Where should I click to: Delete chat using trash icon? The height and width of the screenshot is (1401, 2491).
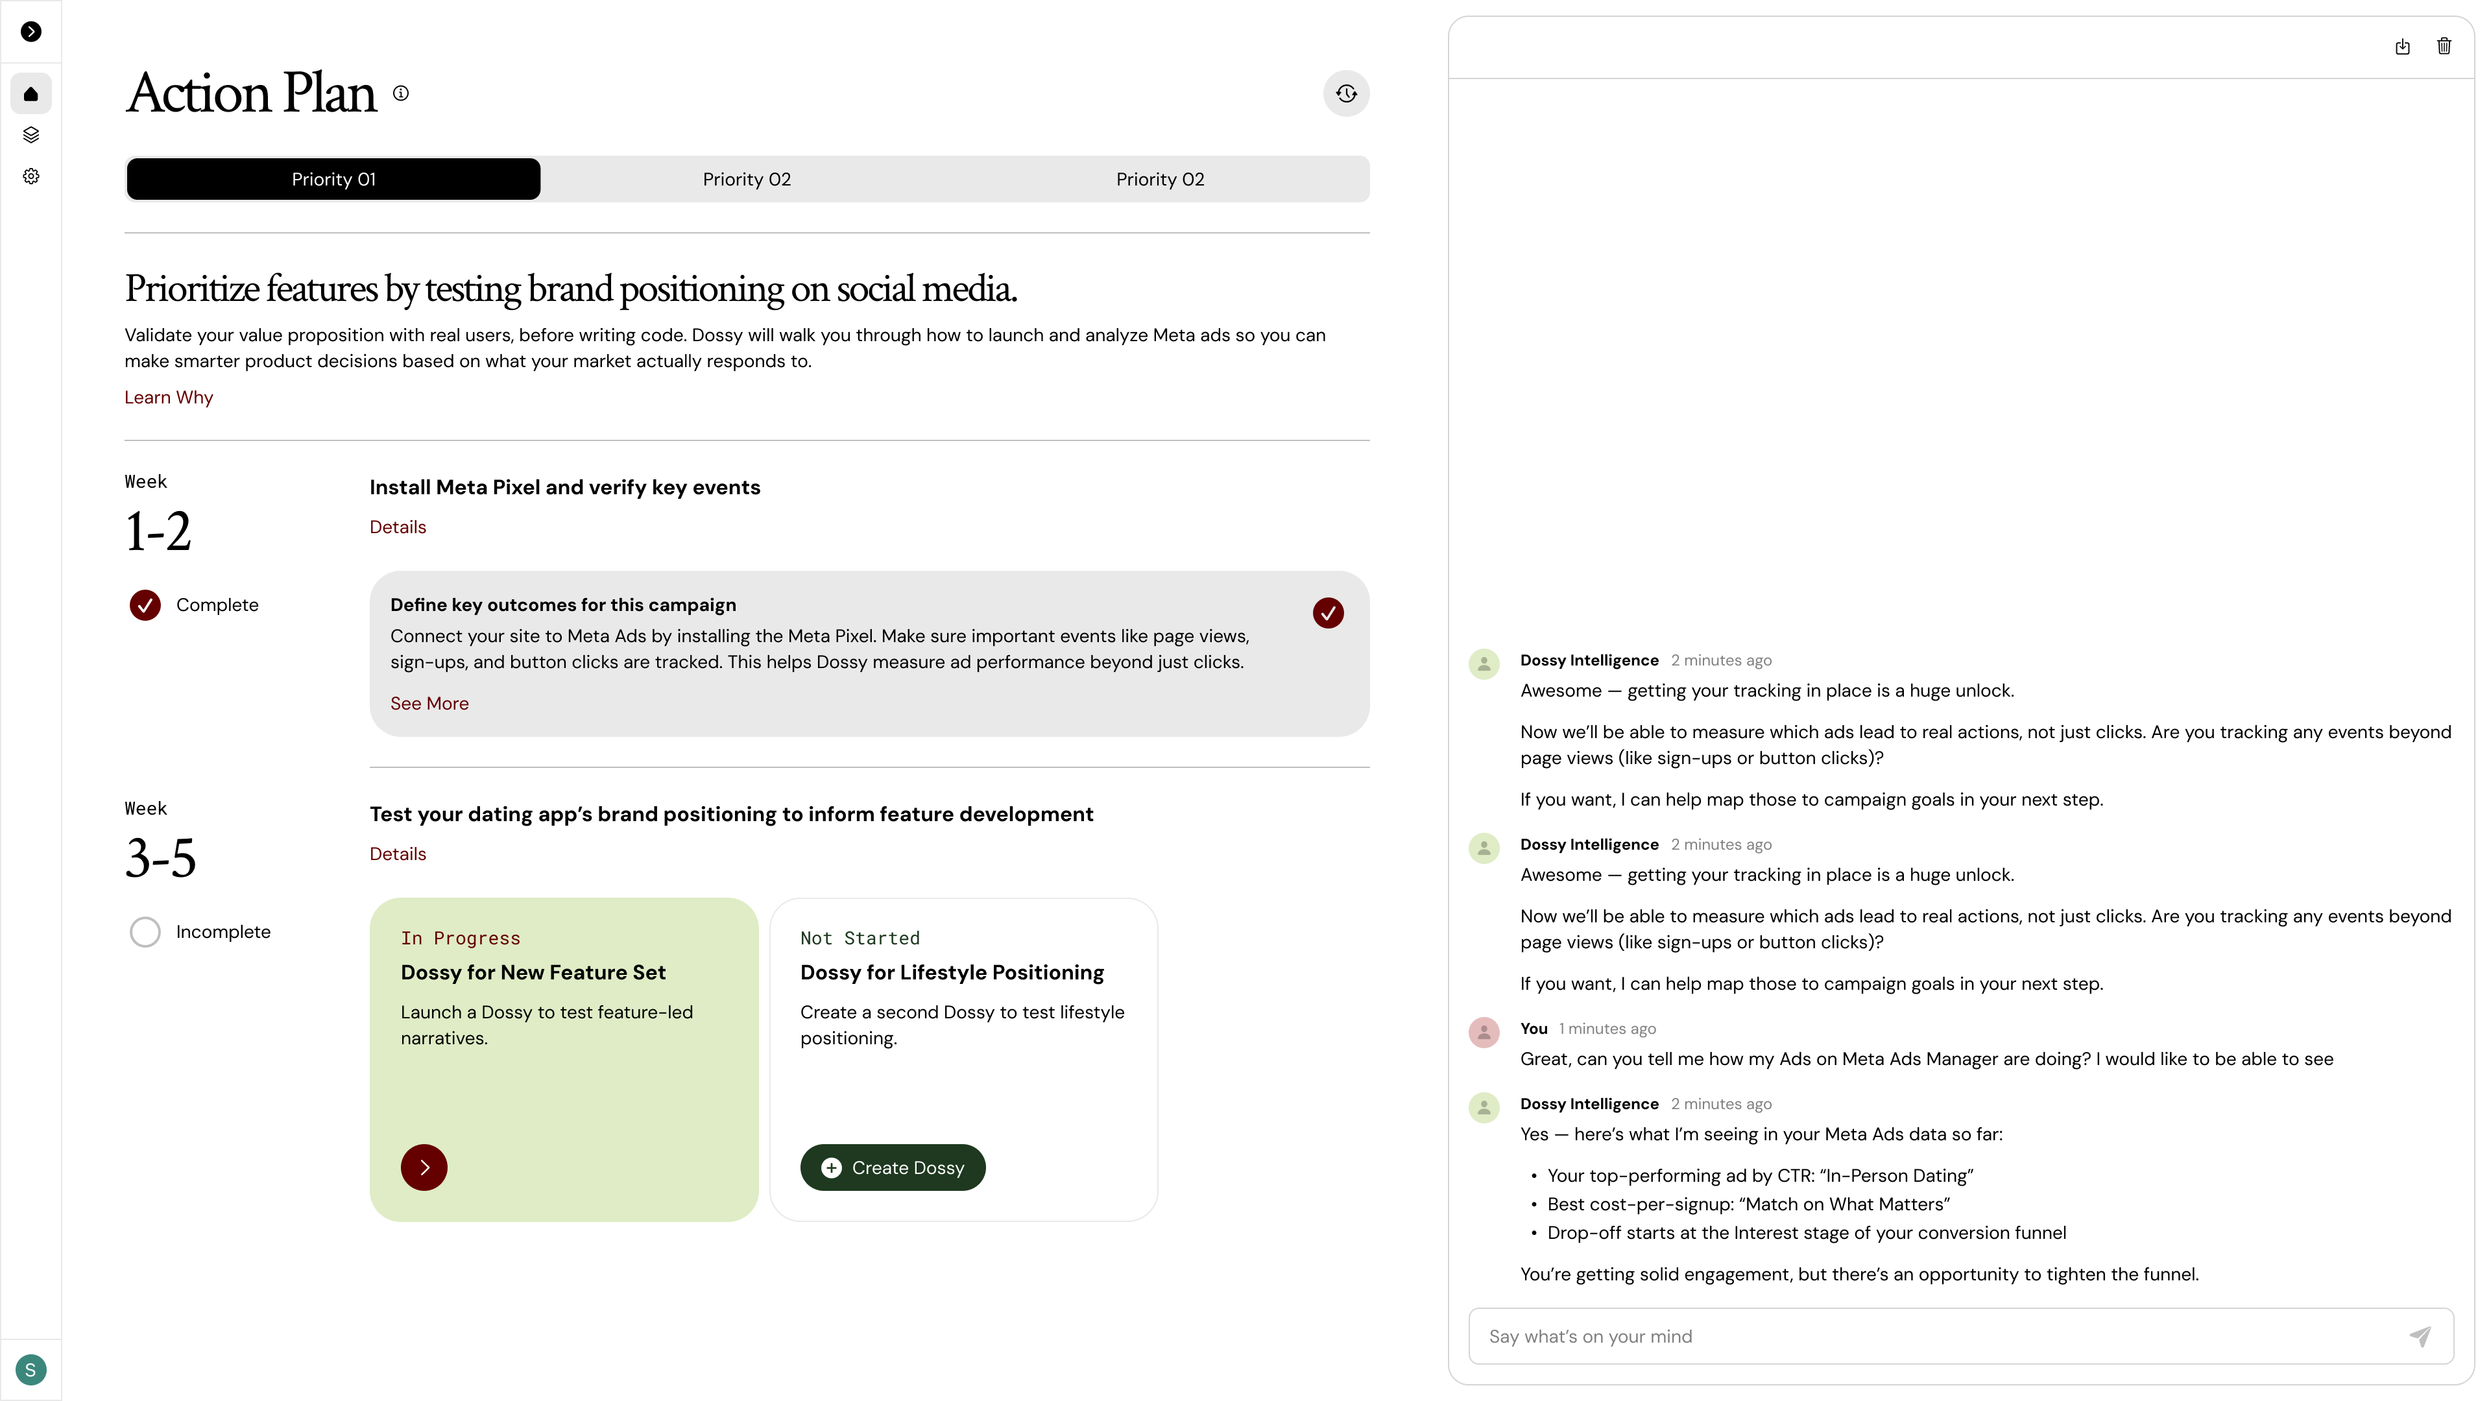click(x=2444, y=47)
